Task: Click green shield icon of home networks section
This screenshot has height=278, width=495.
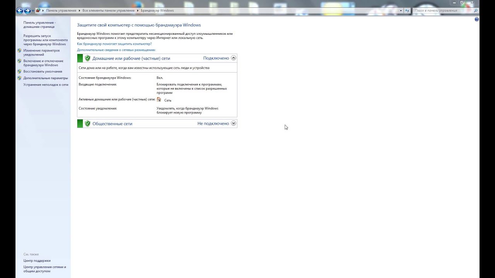Action: 87,58
